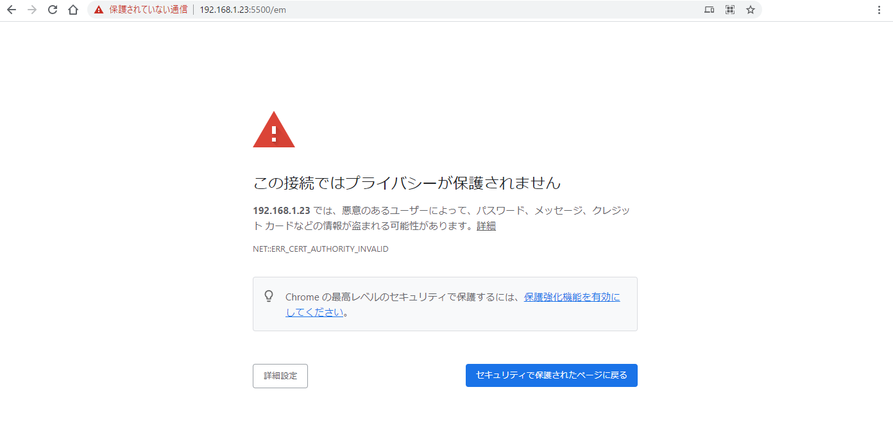Reload the current page
The image size is (893, 435).
(53, 10)
